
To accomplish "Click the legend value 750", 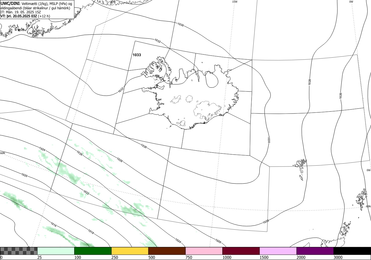I will point(189,257).
